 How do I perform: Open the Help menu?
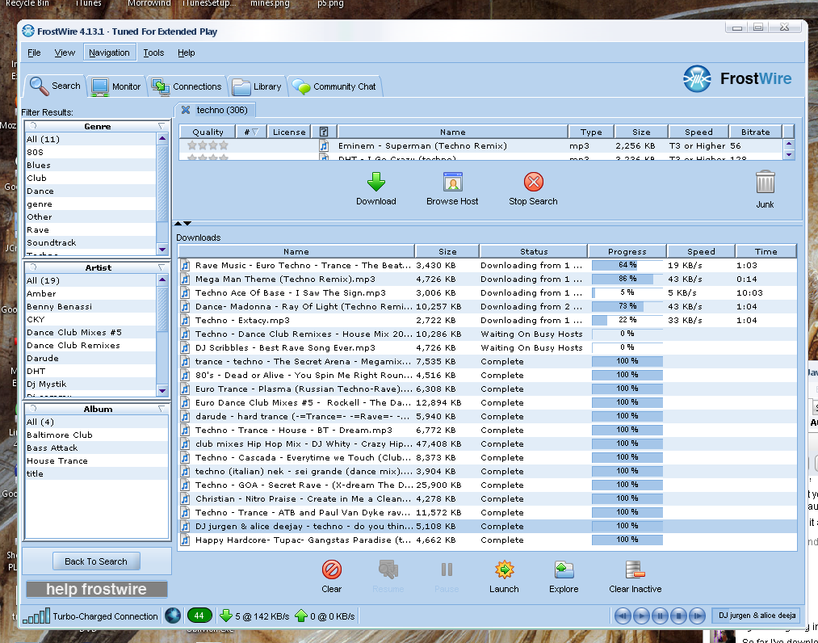pyautogui.click(x=187, y=53)
